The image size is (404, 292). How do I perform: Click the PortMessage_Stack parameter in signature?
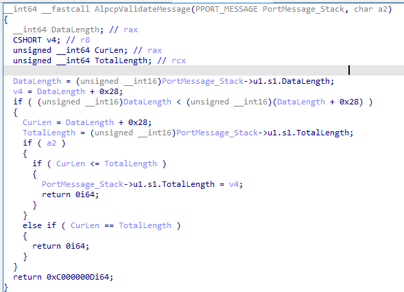[303, 10]
